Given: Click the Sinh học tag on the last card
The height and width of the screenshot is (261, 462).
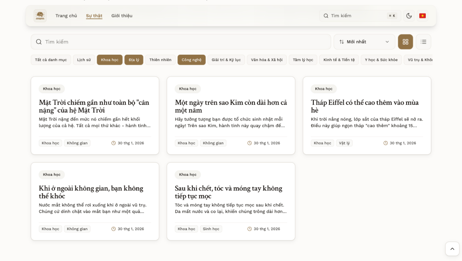Looking at the screenshot, I should [211, 229].
